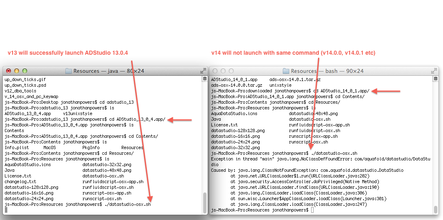Click the cursor after the last bash prompt

[312, 210]
